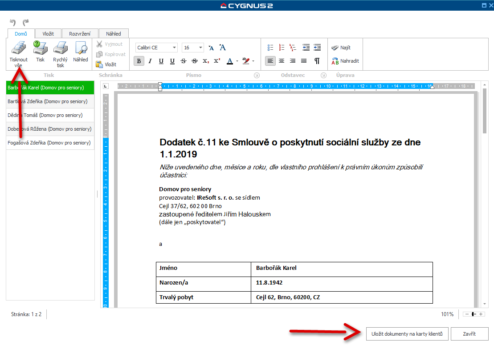Toggle double strikethrough formatting
494x345 pixels.
(195, 61)
